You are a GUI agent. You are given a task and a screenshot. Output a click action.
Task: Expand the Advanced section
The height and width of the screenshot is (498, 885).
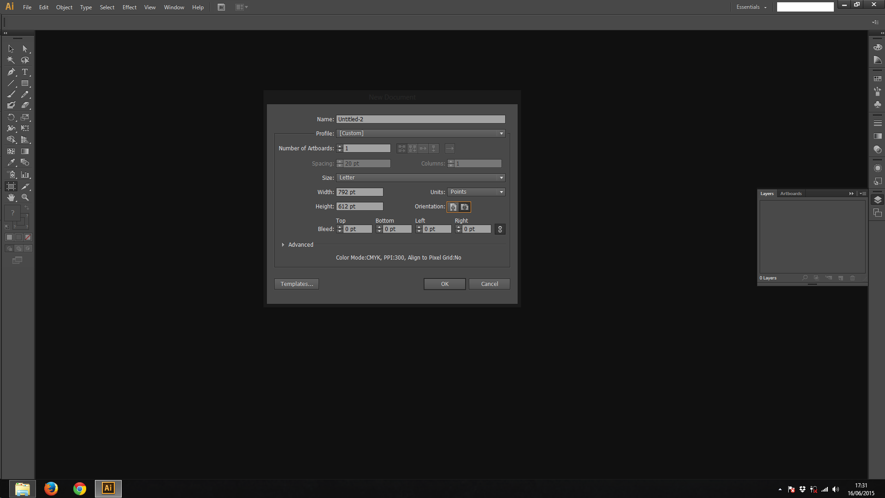283,245
